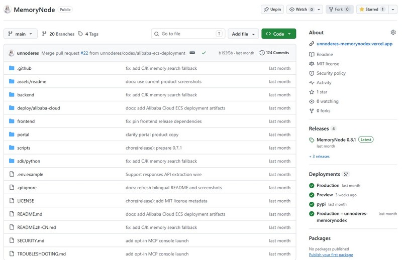Click the release tag icon beside MemoryNode 0.8.1

click(x=312, y=140)
